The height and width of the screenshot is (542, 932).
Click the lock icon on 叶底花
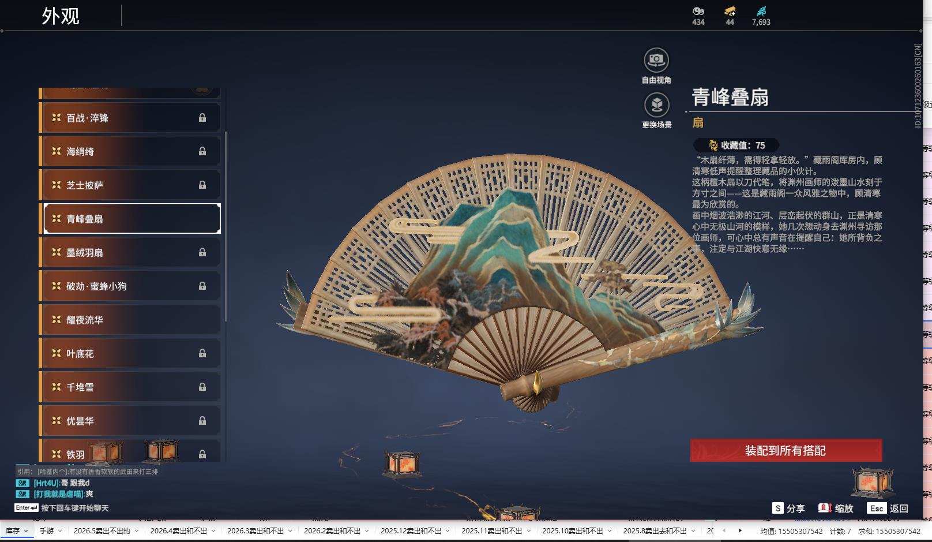click(x=202, y=353)
